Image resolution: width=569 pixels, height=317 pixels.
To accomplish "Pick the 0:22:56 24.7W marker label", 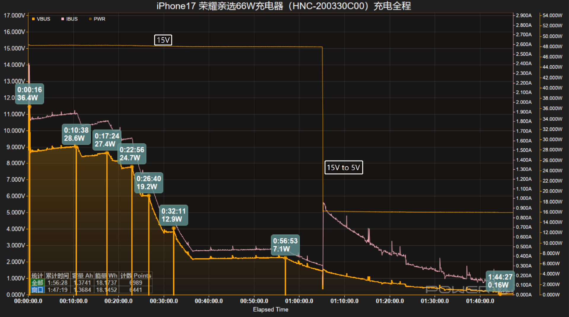I will pyautogui.click(x=132, y=154).
